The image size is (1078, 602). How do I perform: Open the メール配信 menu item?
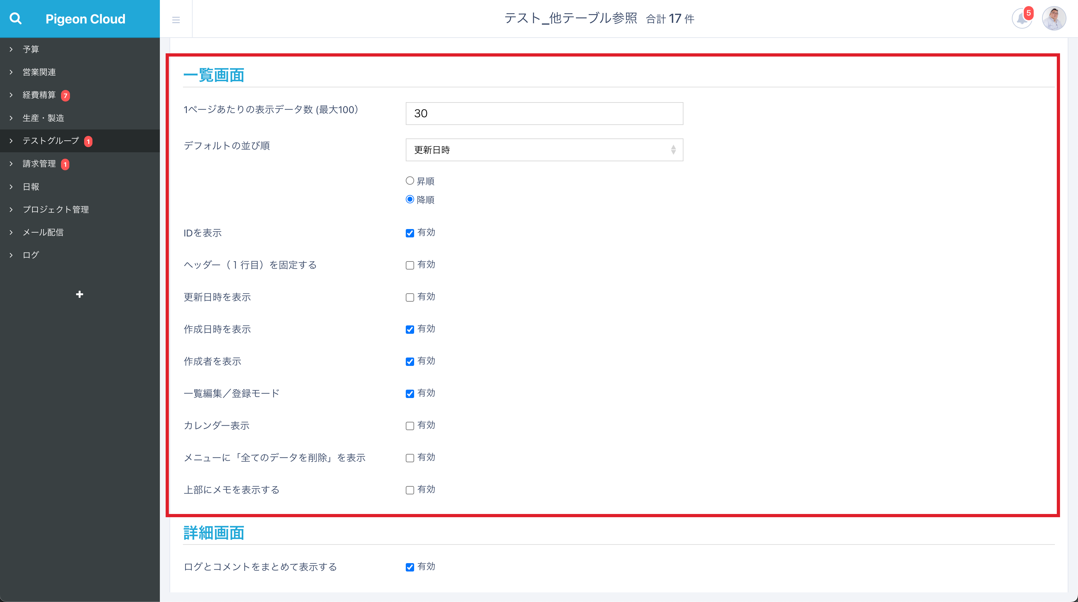(x=43, y=232)
